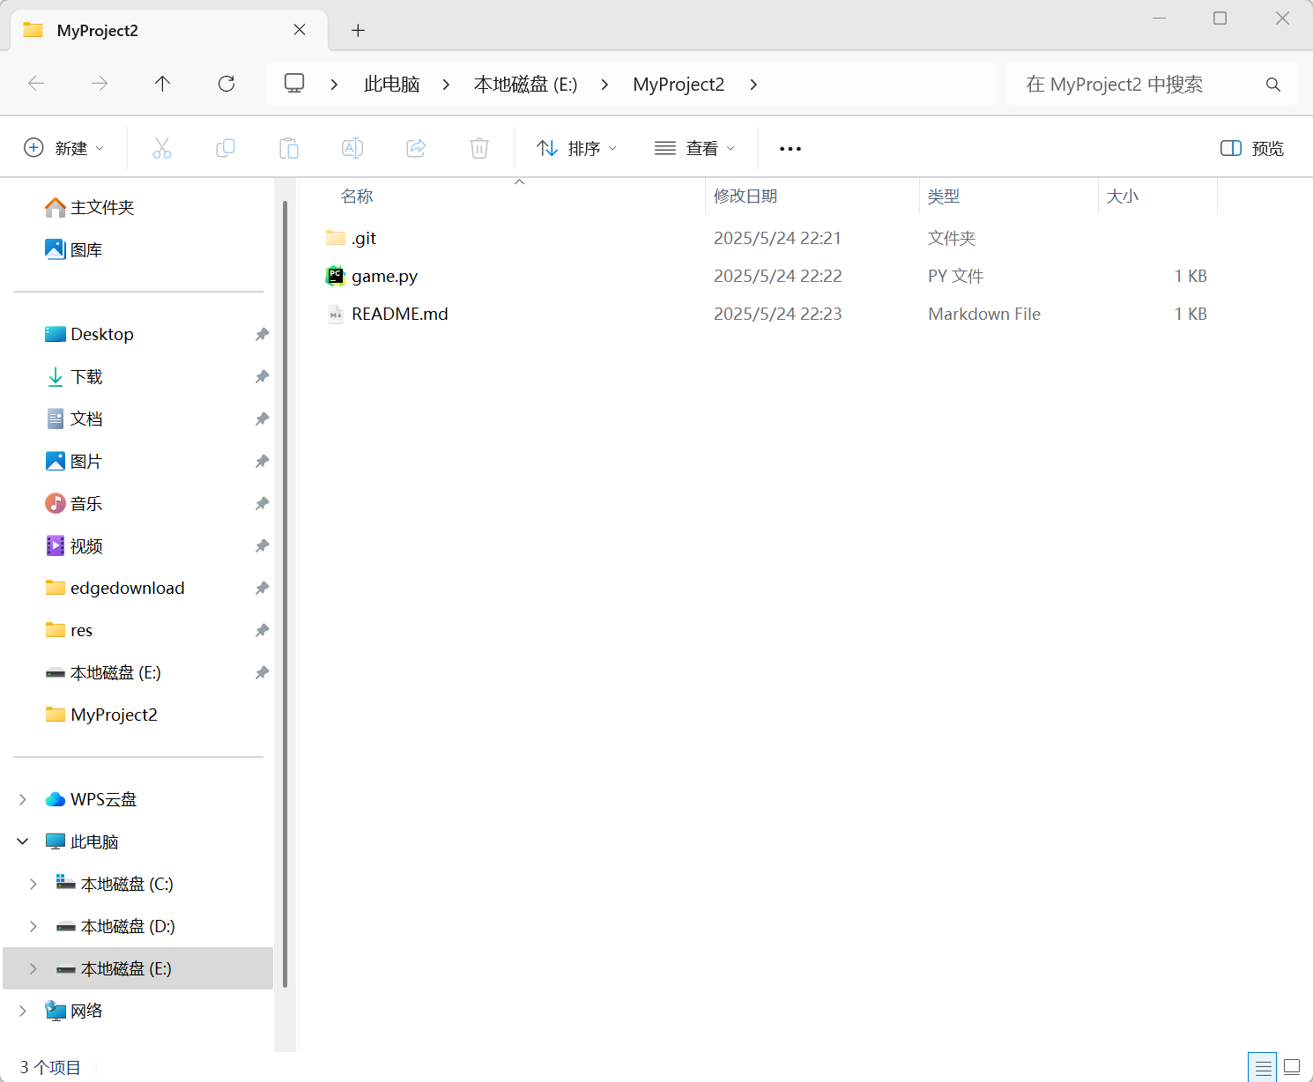Open the New dropdown menu
The image size is (1313, 1082).
(64, 148)
